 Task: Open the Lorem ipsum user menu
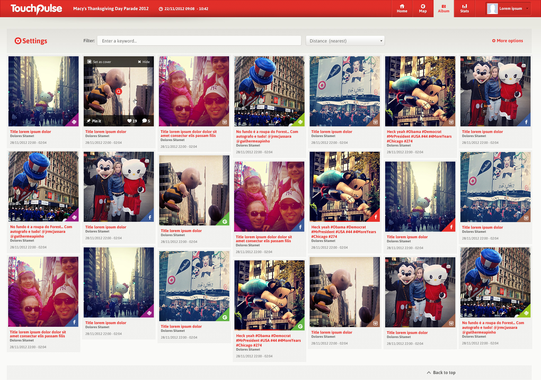tap(509, 9)
